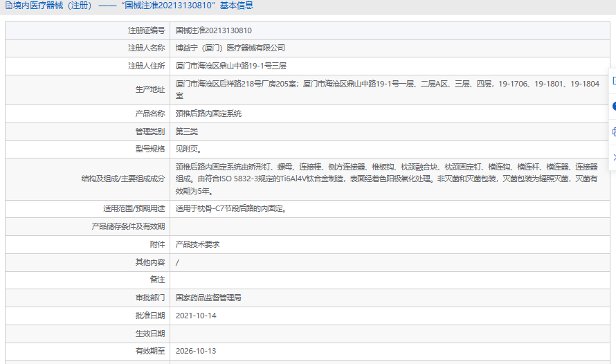Click the top document icon in the right floating sidebar

click(614, 80)
